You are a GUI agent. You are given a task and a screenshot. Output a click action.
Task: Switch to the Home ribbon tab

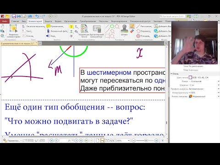click(15, 21)
